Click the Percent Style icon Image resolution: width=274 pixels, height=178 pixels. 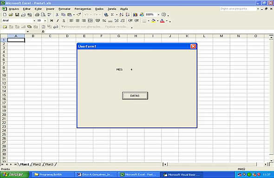tap(104, 21)
